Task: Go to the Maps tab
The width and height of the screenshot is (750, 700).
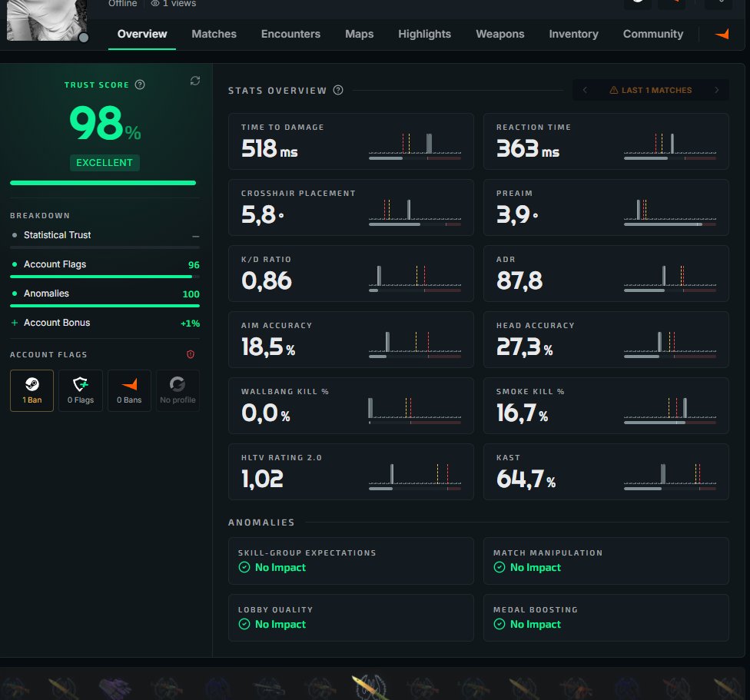Action: click(x=359, y=34)
